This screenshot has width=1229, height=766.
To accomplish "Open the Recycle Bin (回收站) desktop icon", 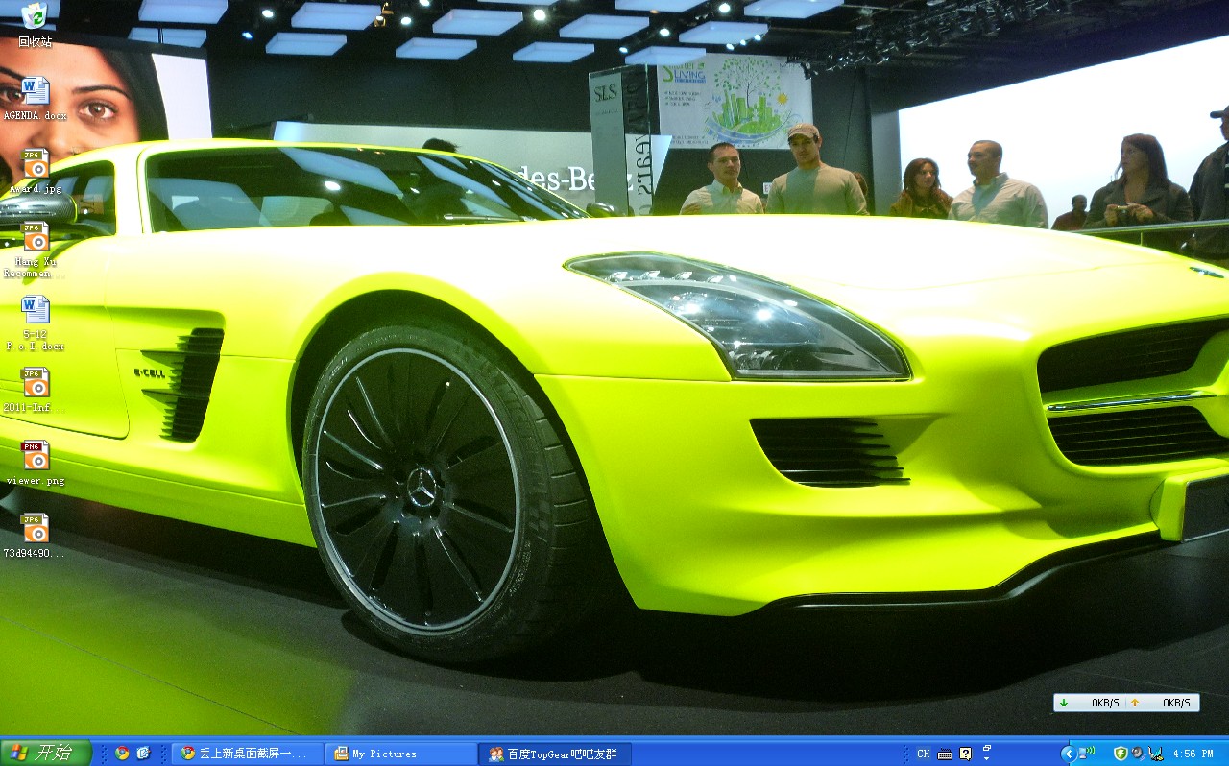I will [x=35, y=25].
